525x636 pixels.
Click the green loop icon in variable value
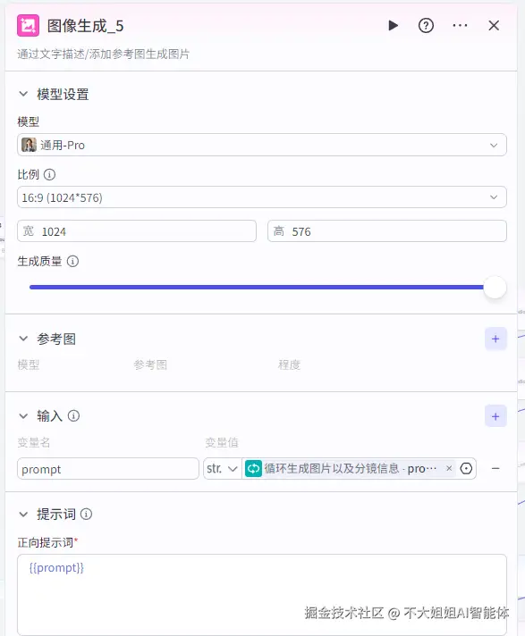[253, 469]
